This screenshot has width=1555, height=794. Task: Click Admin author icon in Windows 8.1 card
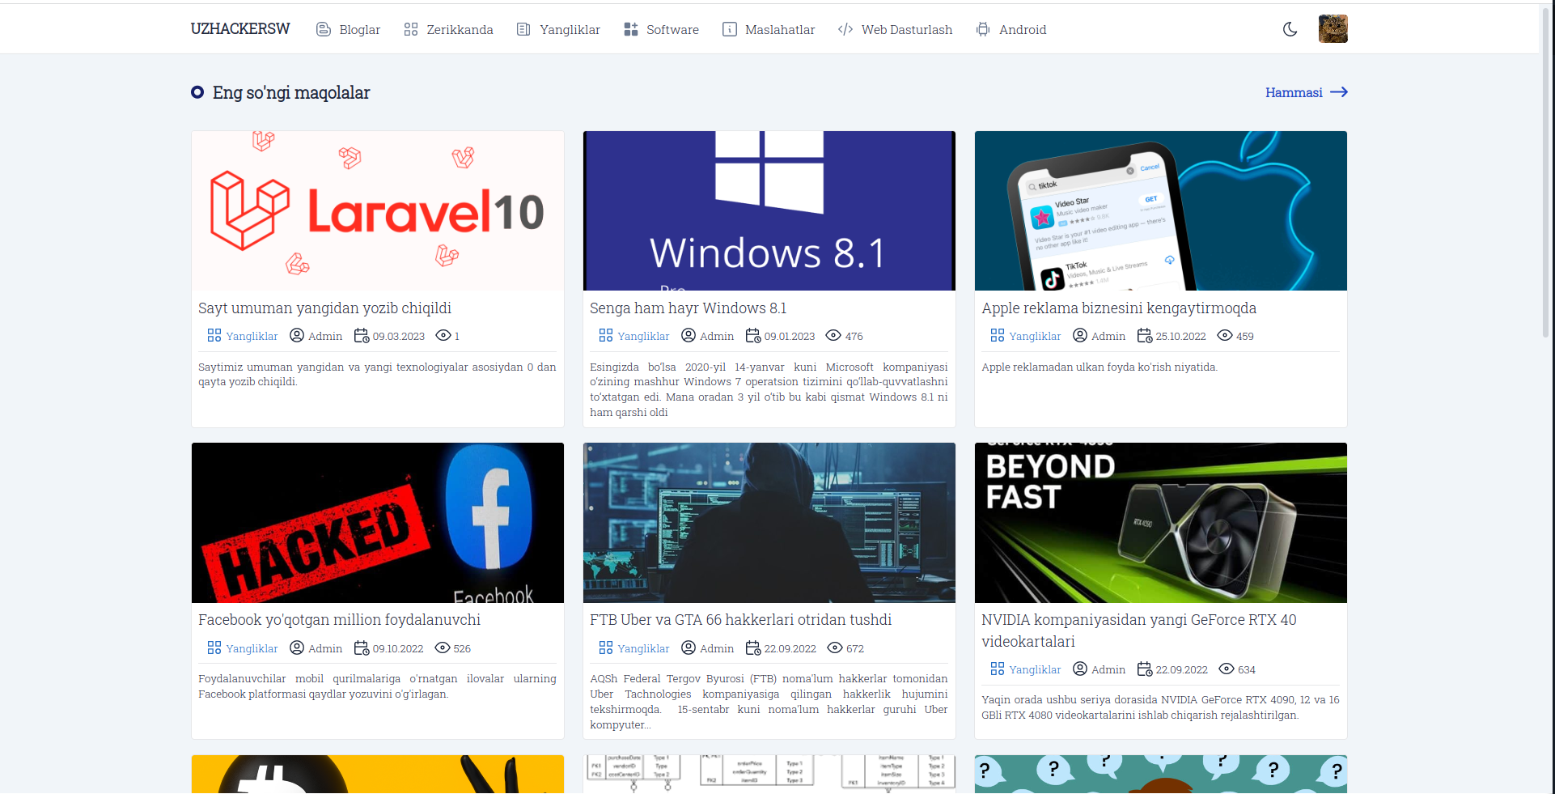(689, 335)
